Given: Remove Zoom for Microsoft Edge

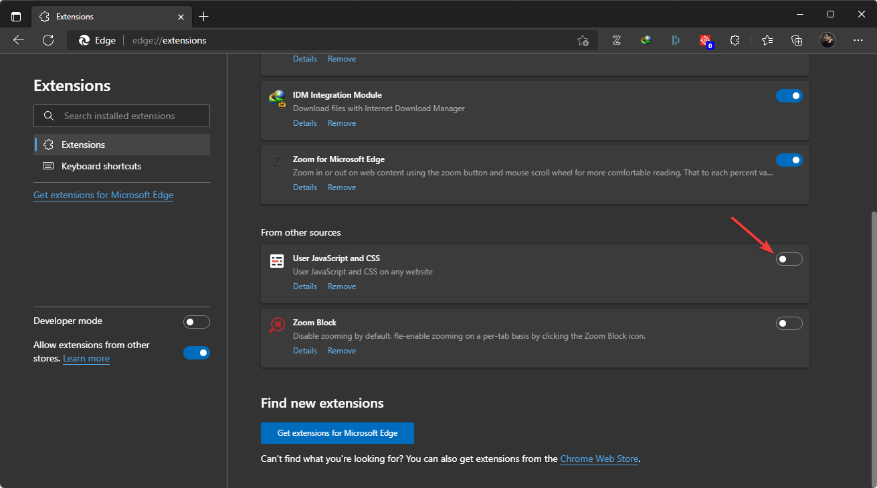Looking at the screenshot, I should (x=342, y=187).
